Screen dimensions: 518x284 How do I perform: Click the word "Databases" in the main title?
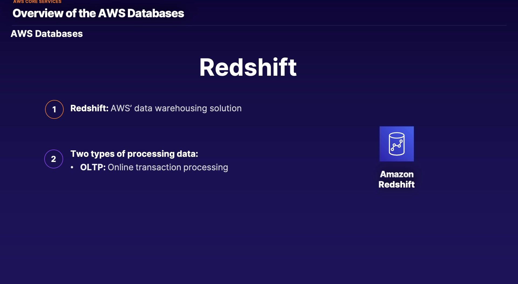pyautogui.click(x=156, y=13)
